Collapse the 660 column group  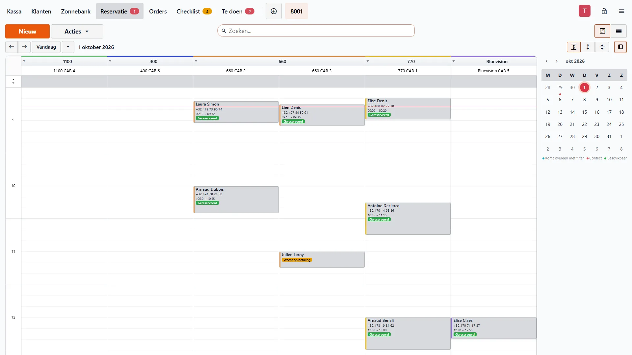[x=196, y=61]
